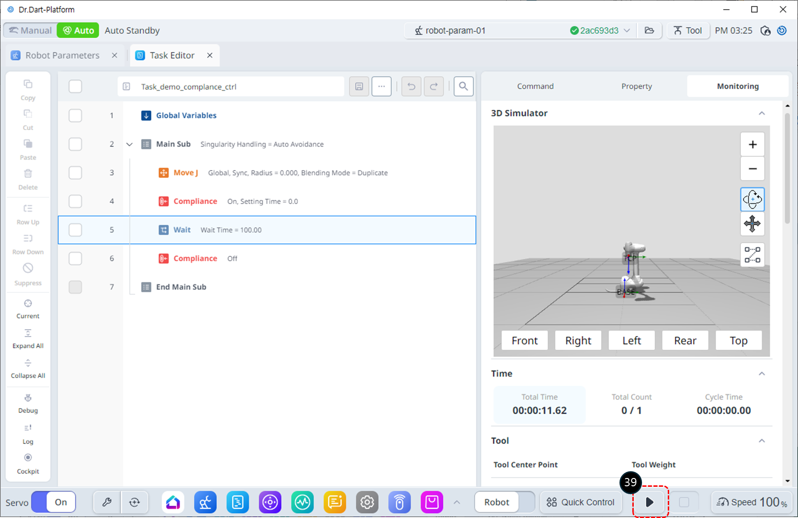Click the Speed 100% control
This screenshot has height=518, width=798.
tap(752, 502)
